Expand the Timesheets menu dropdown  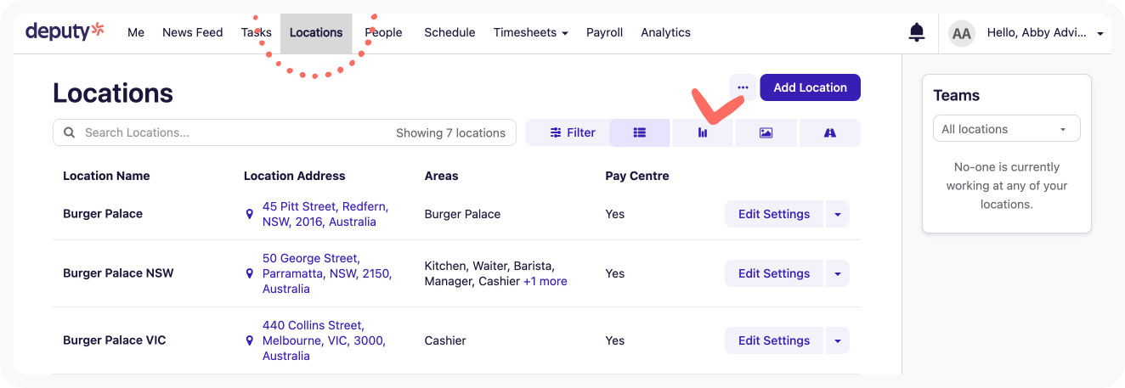[531, 32]
